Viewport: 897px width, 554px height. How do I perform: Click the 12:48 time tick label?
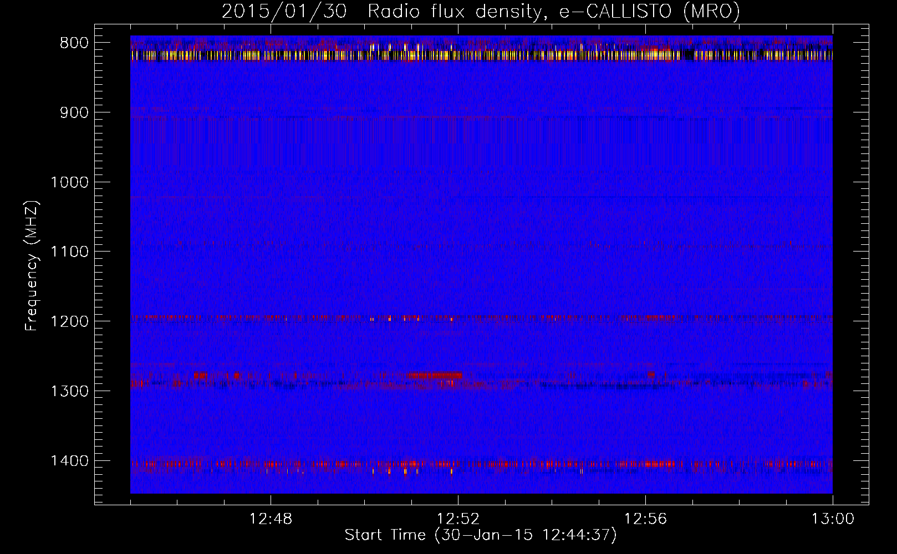pyautogui.click(x=271, y=519)
